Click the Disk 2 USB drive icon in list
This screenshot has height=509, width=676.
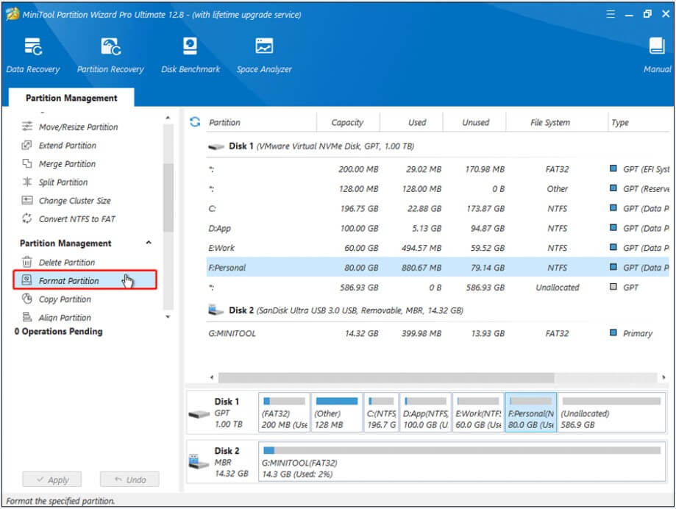point(216,310)
